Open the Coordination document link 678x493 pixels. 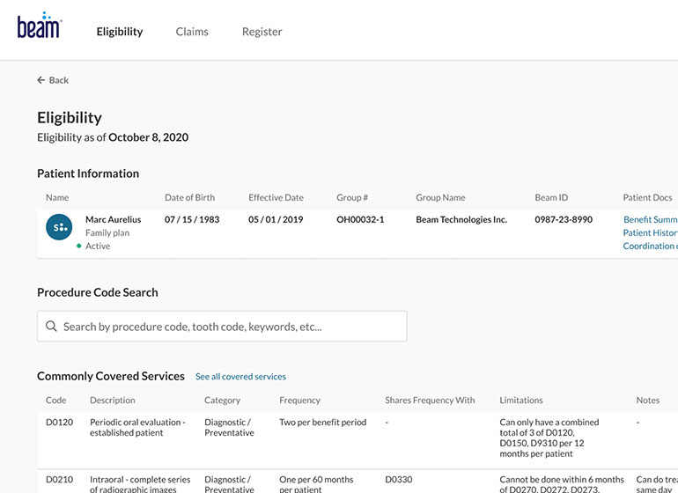[x=650, y=246]
